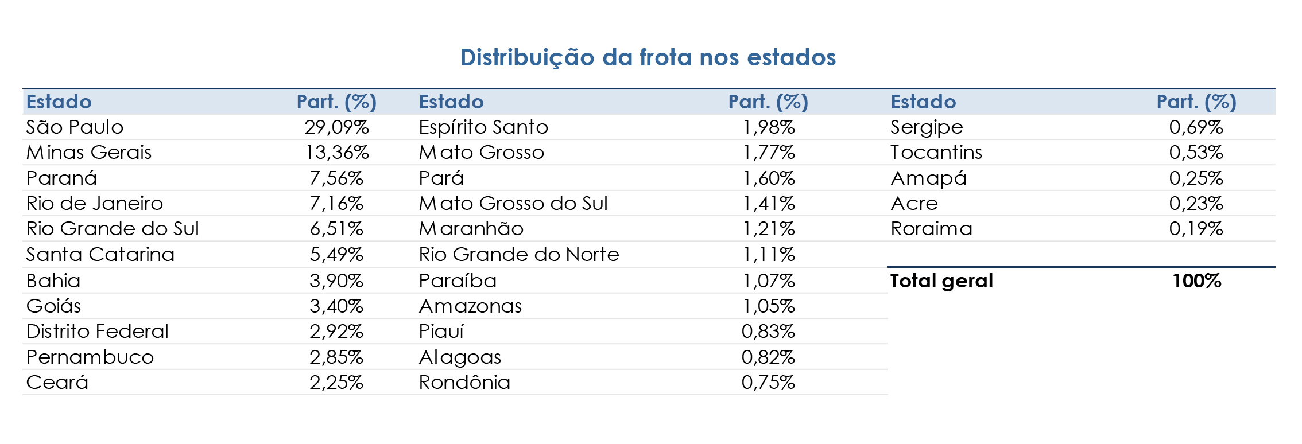Select the Minas Gerais row label
1302x444 pixels.
click(89, 153)
